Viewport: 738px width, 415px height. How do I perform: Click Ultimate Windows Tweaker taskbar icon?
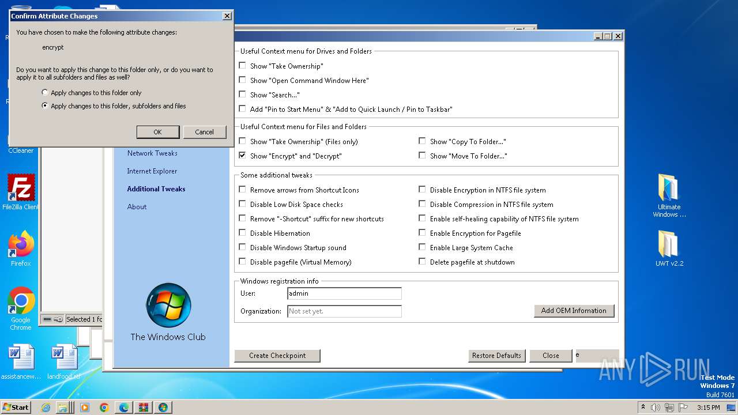click(x=163, y=408)
